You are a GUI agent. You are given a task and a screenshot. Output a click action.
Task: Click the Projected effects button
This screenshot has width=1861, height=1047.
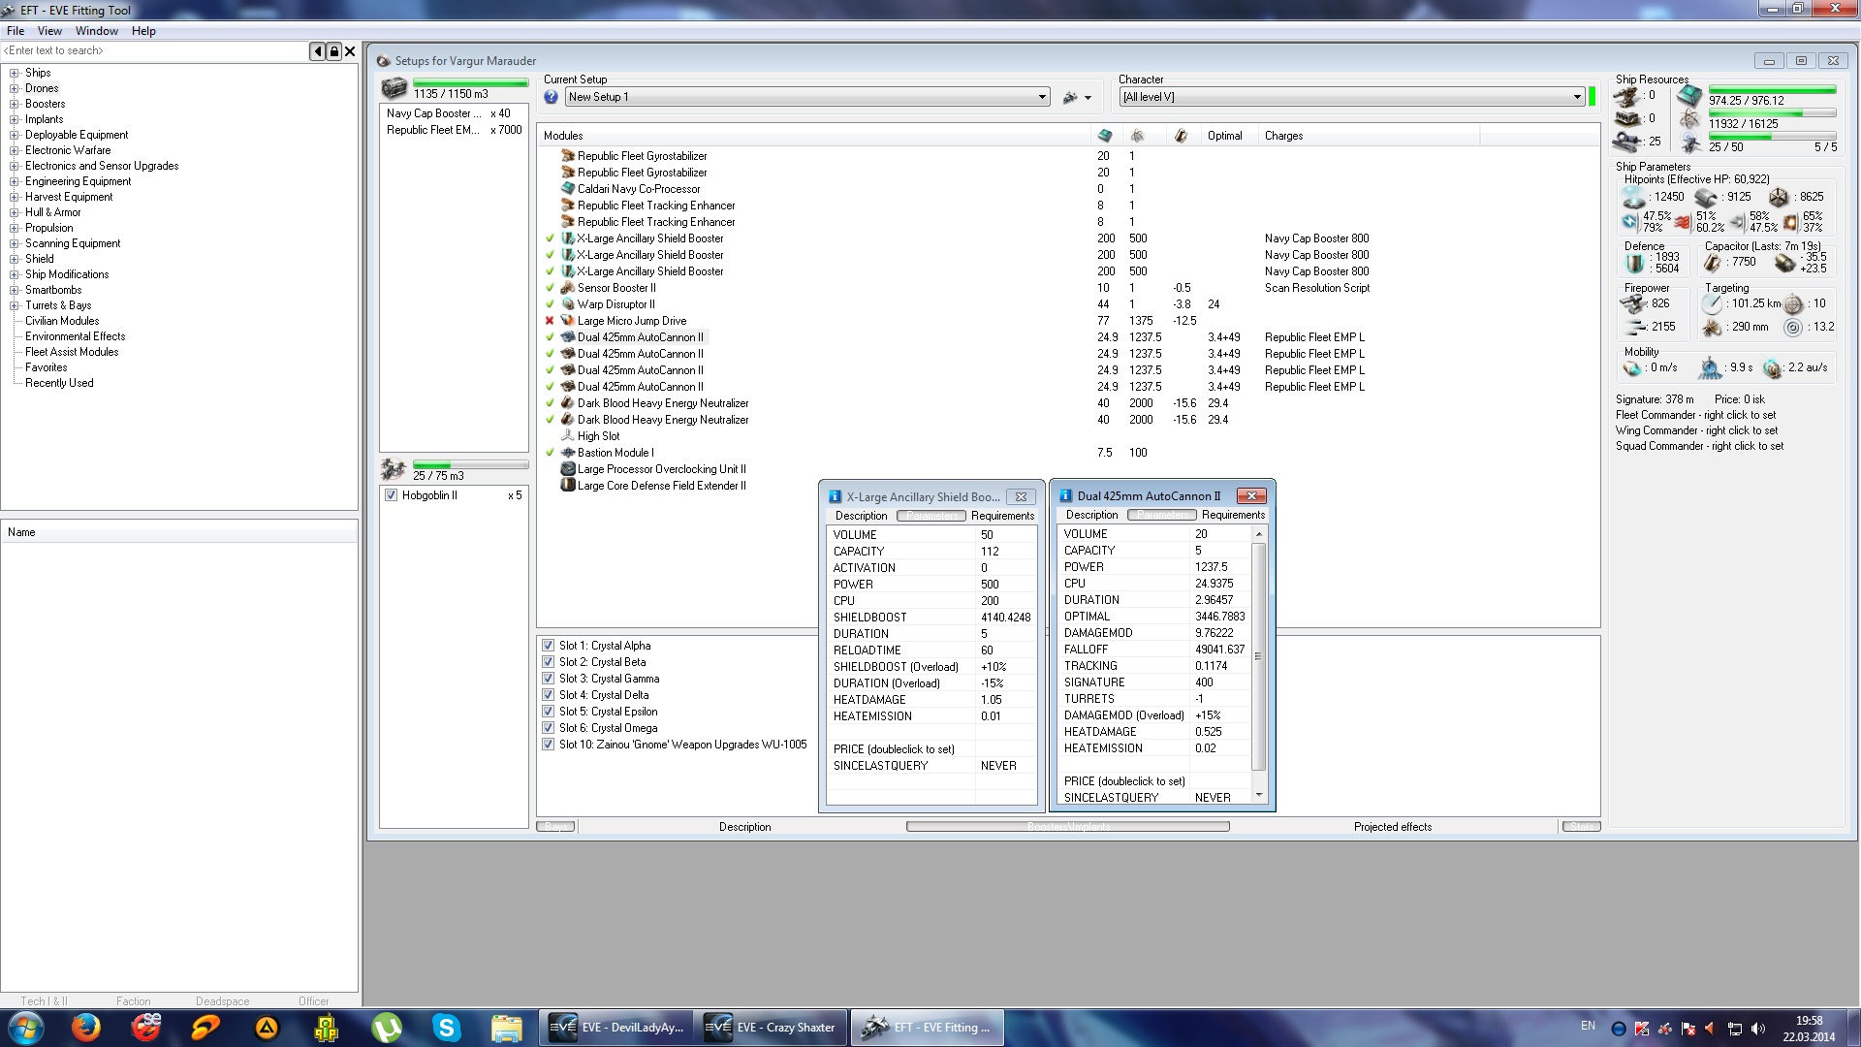1392,827
